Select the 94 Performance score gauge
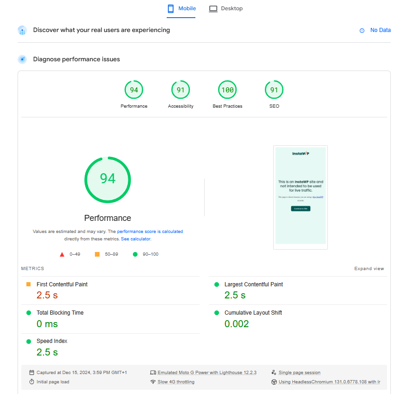Image resolution: width=407 pixels, height=394 pixels. 134,90
